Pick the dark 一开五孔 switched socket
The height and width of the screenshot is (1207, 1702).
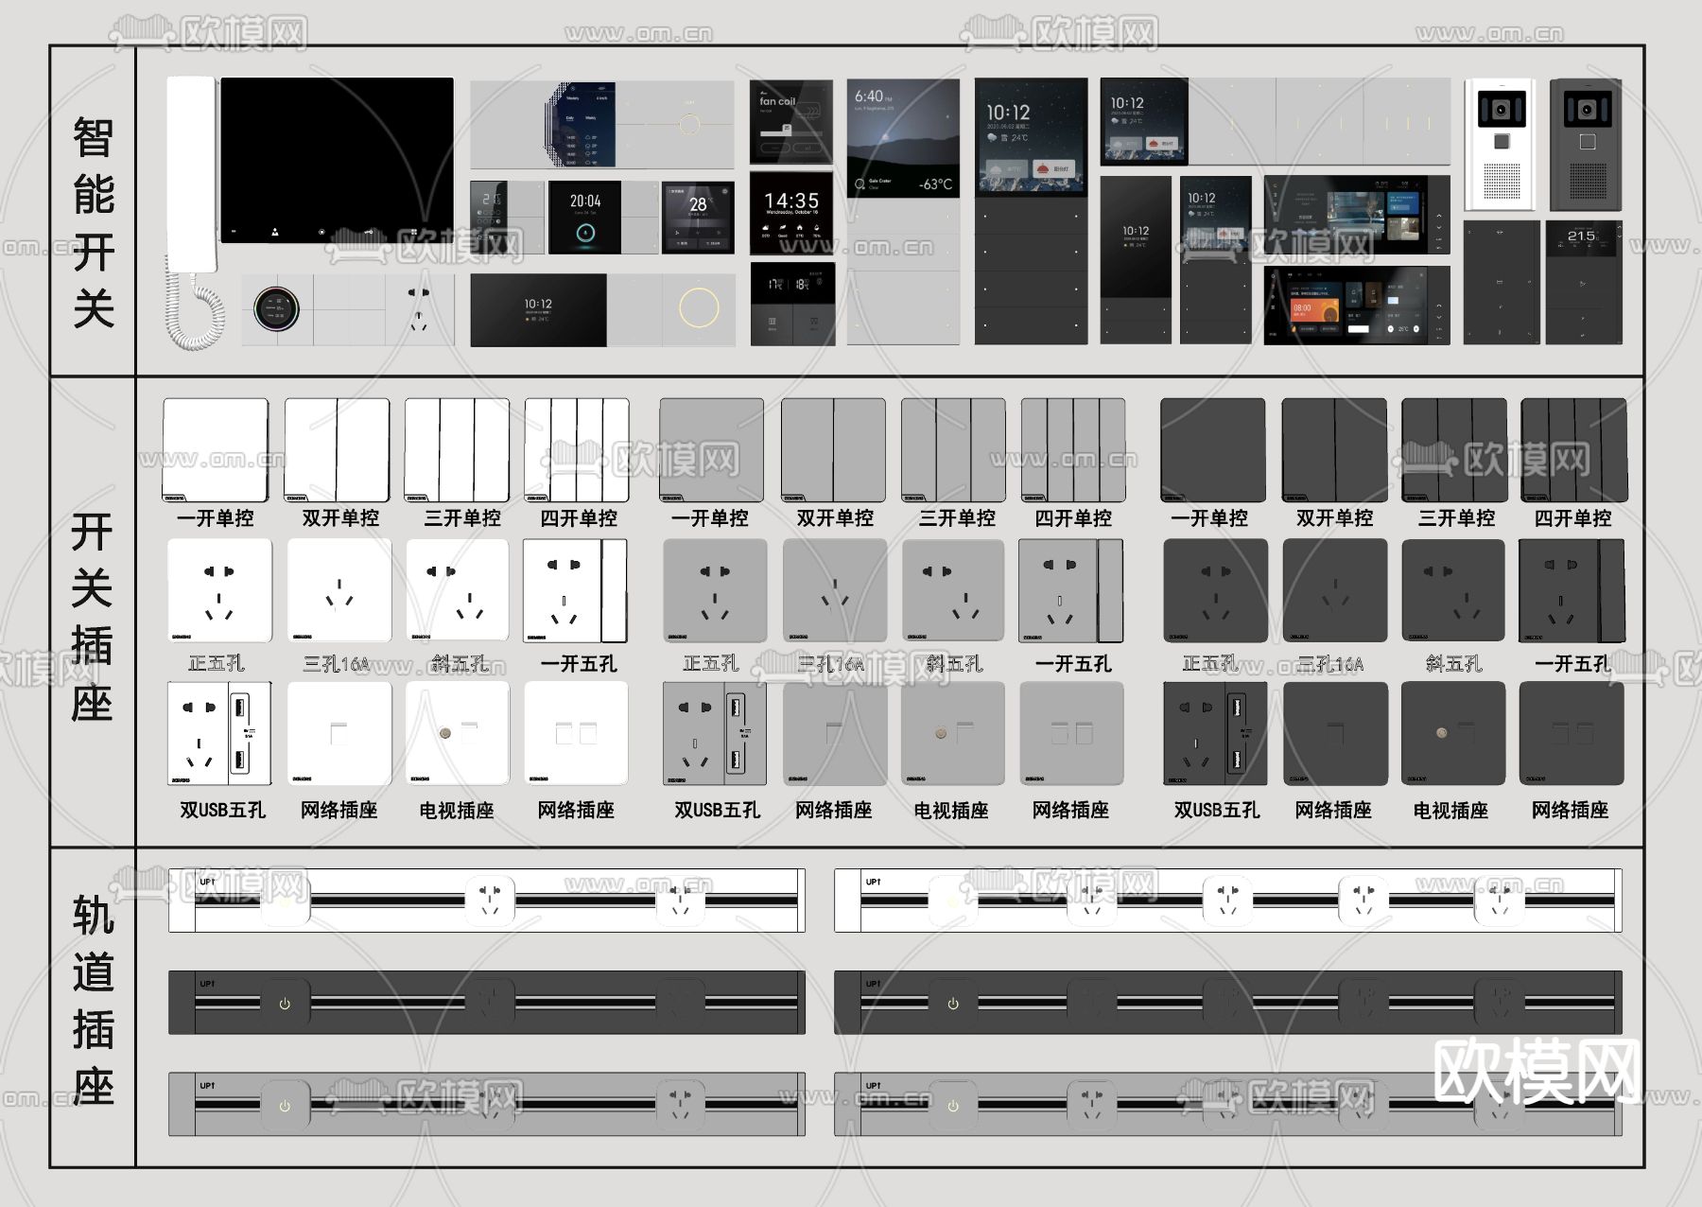point(1572,591)
